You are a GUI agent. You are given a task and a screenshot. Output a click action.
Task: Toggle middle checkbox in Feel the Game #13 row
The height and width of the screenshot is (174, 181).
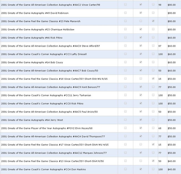140,161
